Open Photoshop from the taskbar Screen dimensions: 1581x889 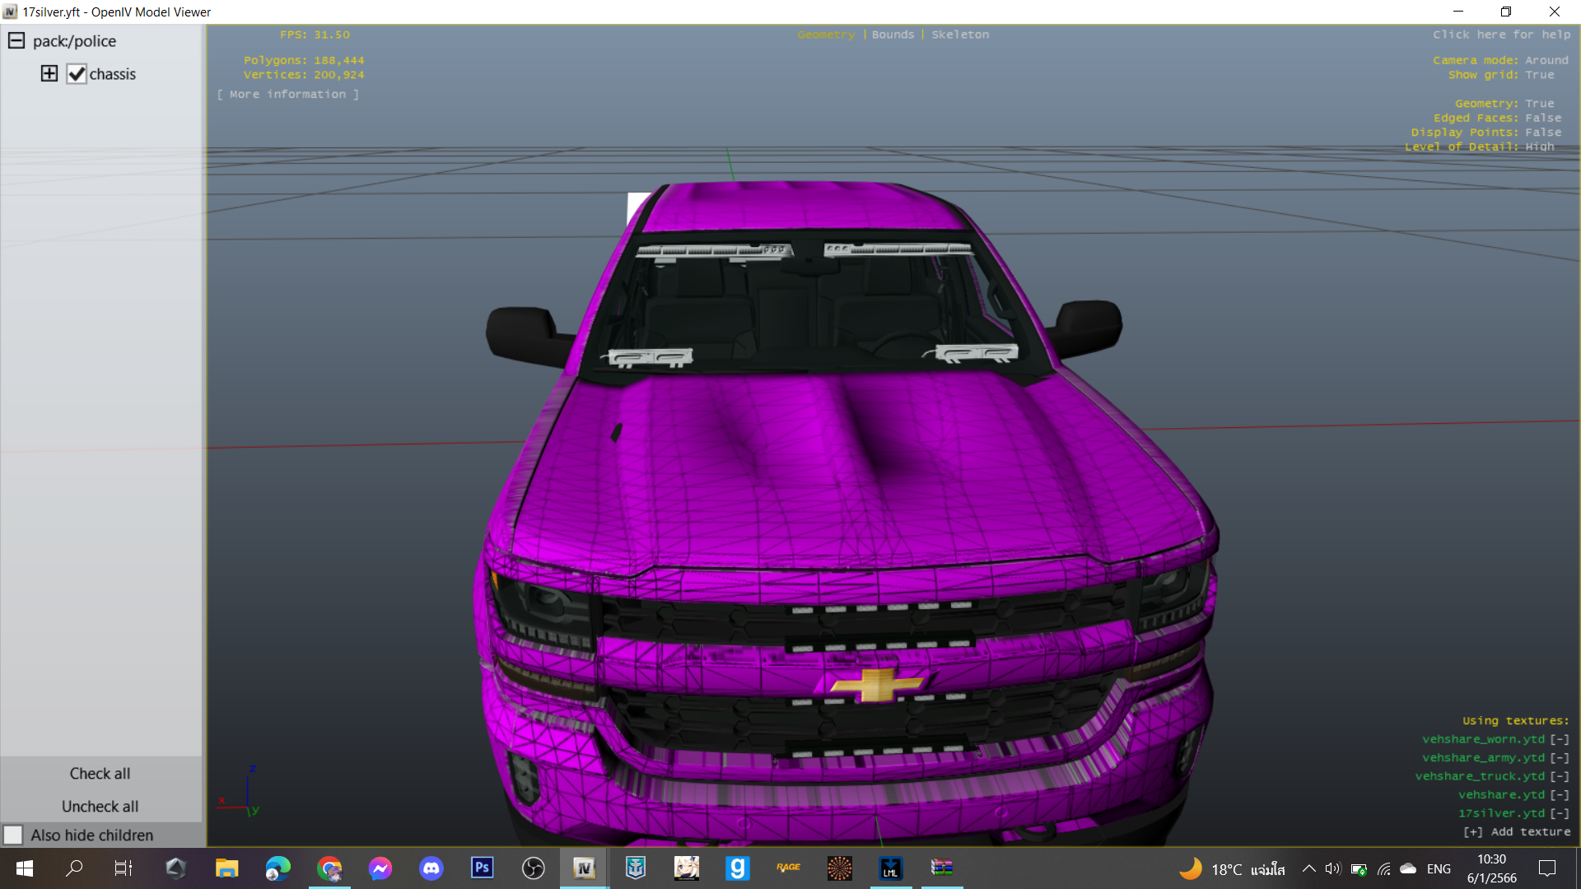click(x=483, y=868)
